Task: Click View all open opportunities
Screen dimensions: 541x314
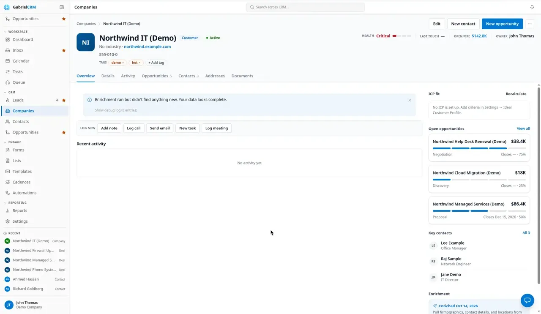Action: pos(523,128)
